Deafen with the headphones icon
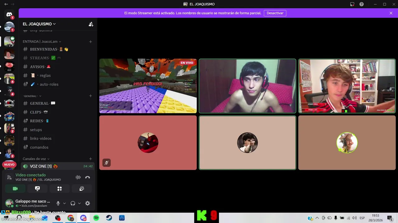398x223 pixels. (73, 203)
